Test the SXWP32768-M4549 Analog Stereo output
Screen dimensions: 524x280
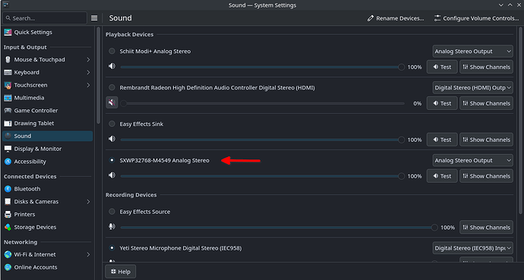(442, 176)
